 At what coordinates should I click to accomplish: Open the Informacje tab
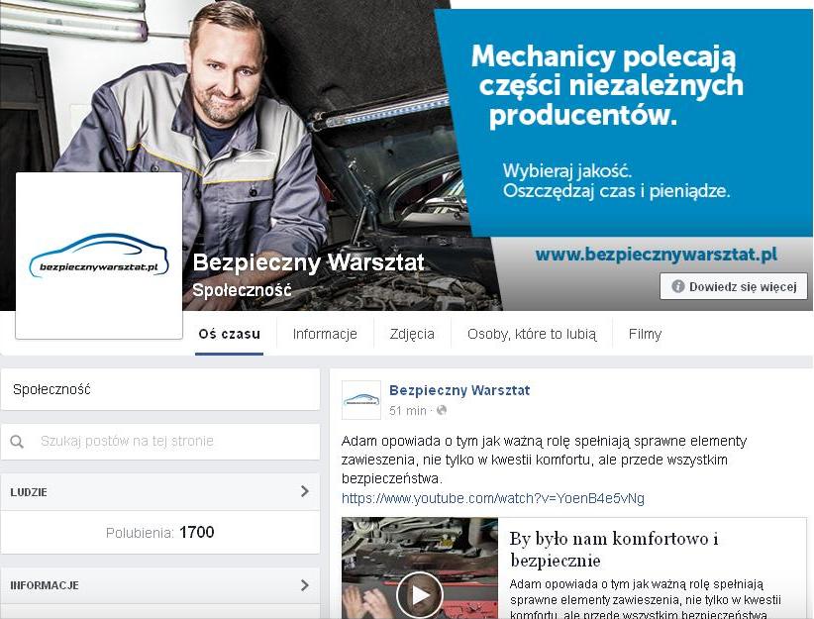tap(325, 334)
